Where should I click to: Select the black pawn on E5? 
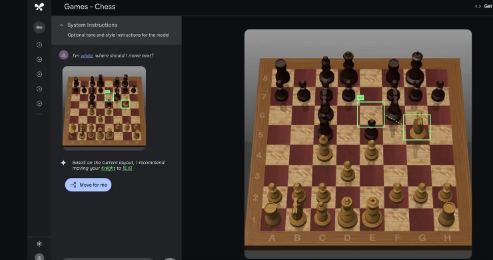(371, 130)
